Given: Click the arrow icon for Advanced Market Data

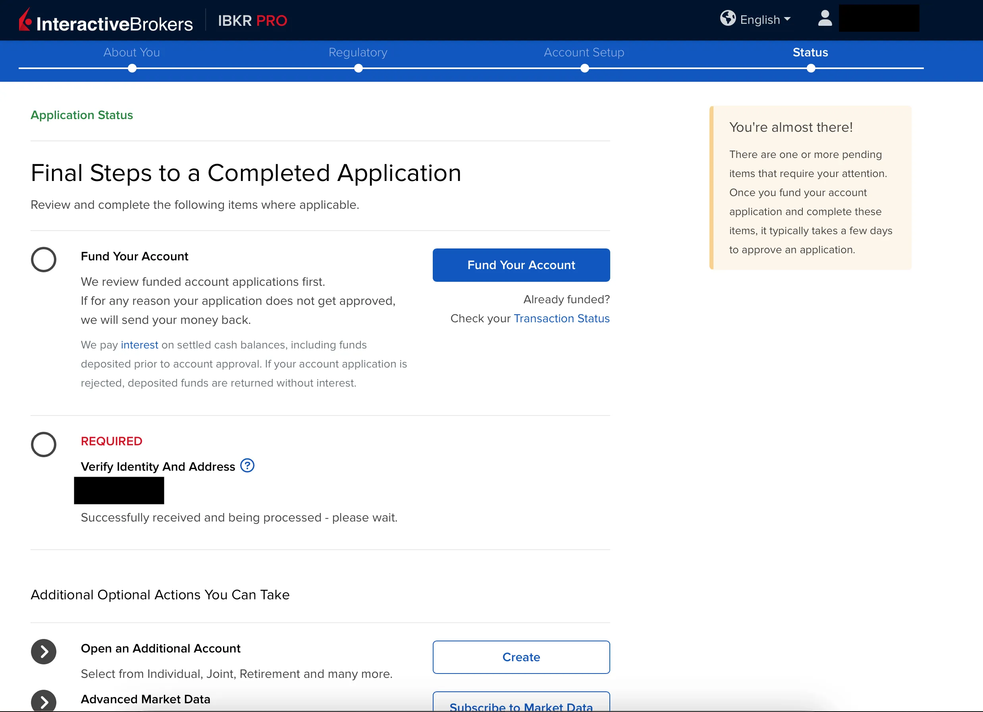Looking at the screenshot, I should (44, 700).
